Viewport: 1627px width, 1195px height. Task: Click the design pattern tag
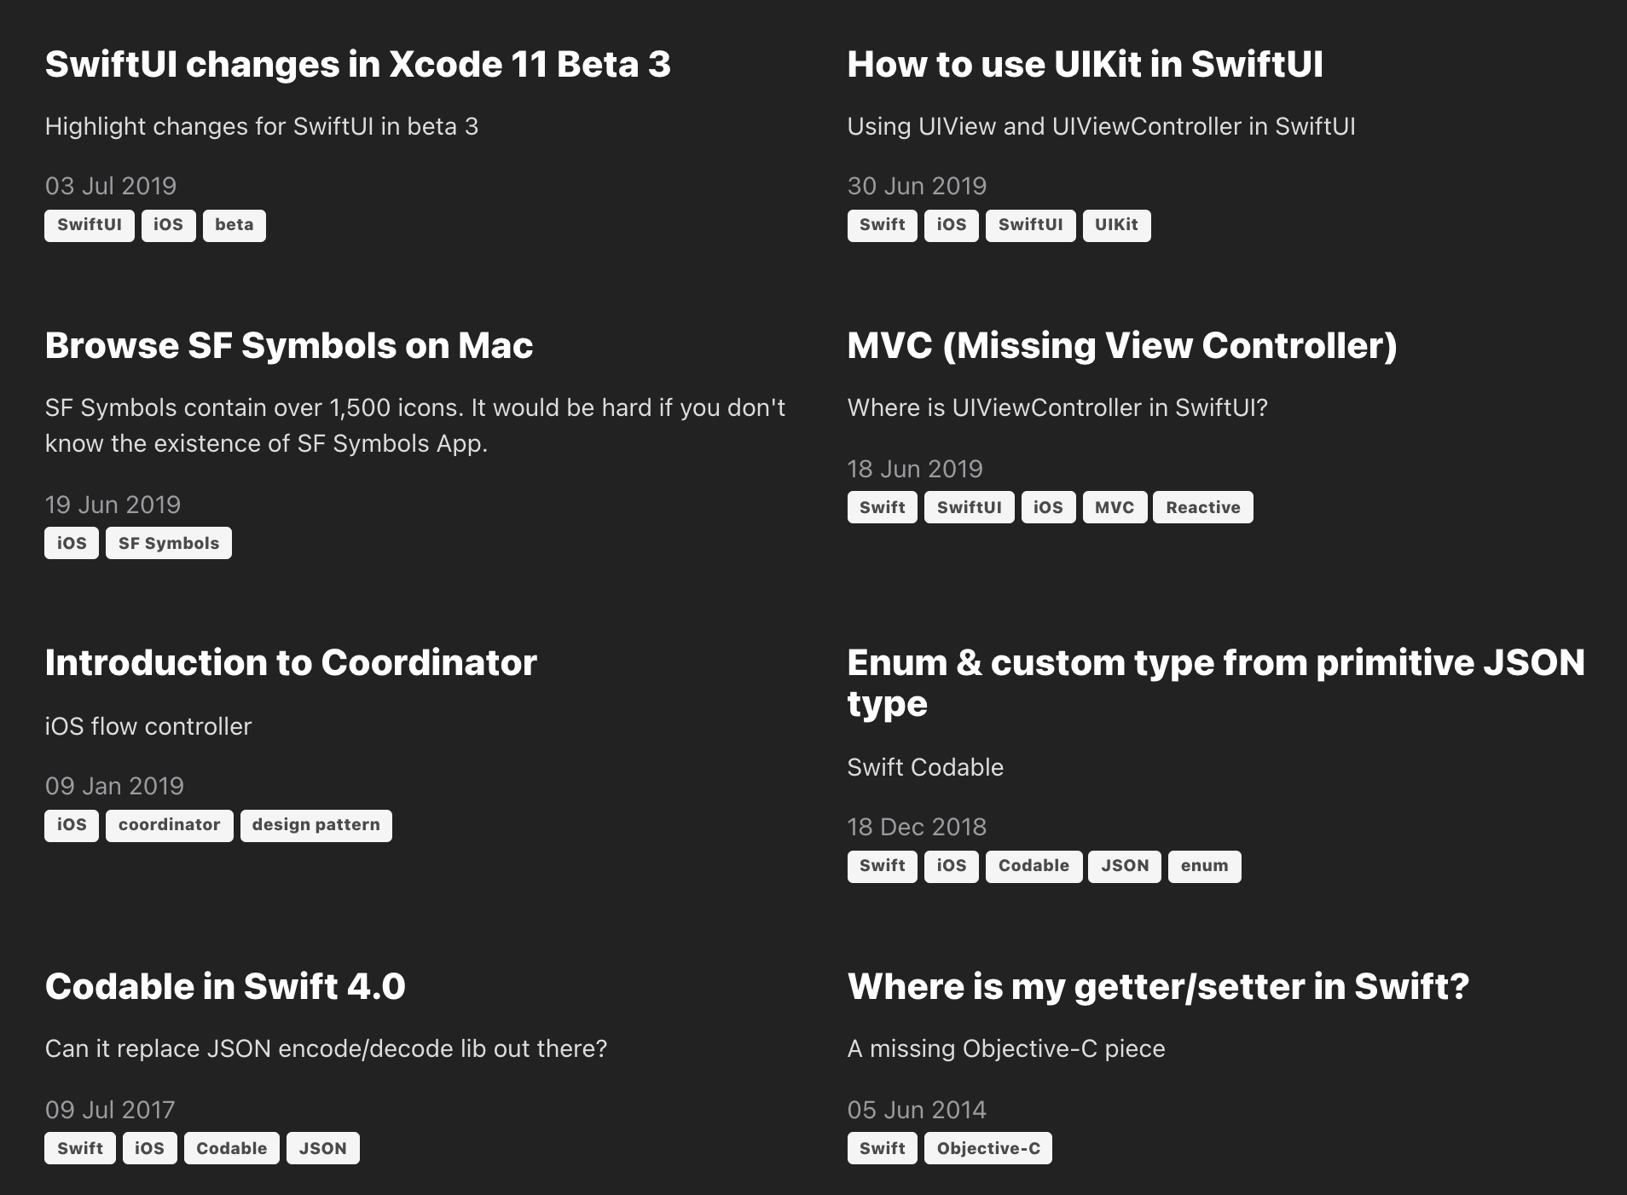pyautogui.click(x=316, y=825)
